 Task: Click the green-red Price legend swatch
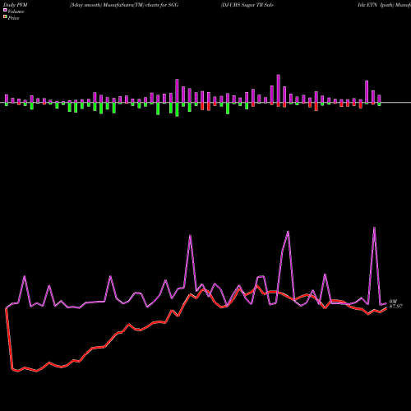coord(5,17)
